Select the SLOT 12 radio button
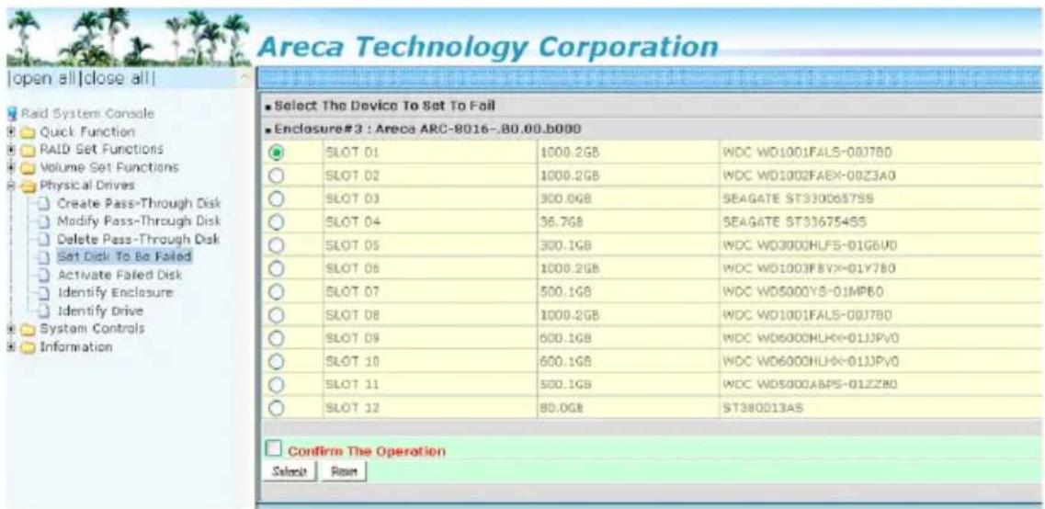The height and width of the screenshot is (509, 1045). (276, 407)
